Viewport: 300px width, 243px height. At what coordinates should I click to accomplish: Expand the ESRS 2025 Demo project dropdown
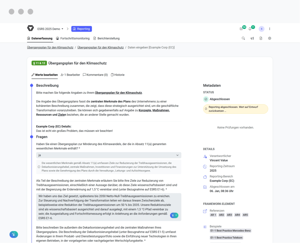point(50,29)
